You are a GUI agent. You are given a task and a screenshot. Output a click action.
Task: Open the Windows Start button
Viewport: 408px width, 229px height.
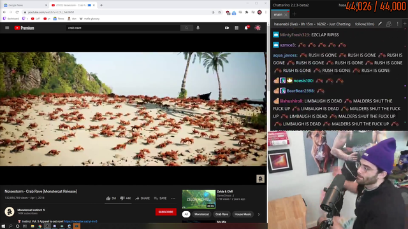(x=3, y=226)
